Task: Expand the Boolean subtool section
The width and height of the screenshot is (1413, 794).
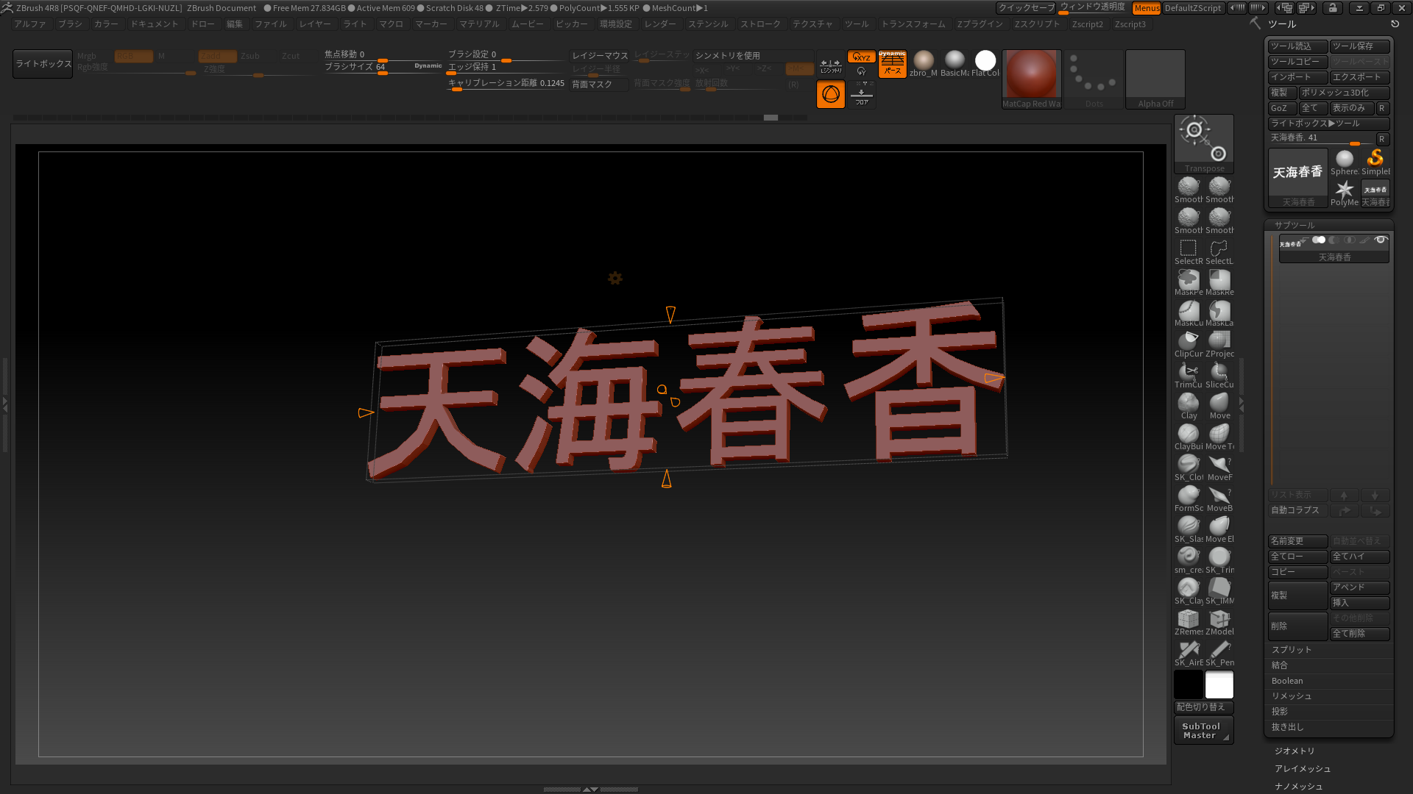Action: pyautogui.click(x=1287, y=681)
